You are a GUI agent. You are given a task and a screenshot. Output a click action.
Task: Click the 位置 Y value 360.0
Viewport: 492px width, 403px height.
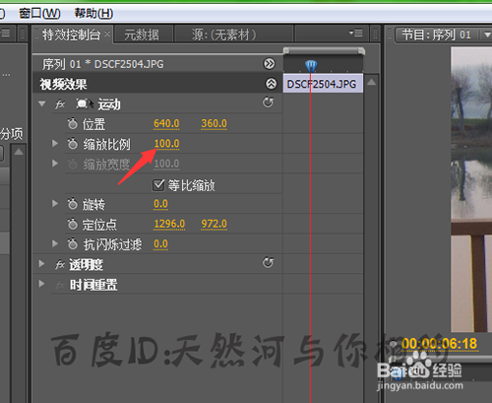[x=214, y=124]
